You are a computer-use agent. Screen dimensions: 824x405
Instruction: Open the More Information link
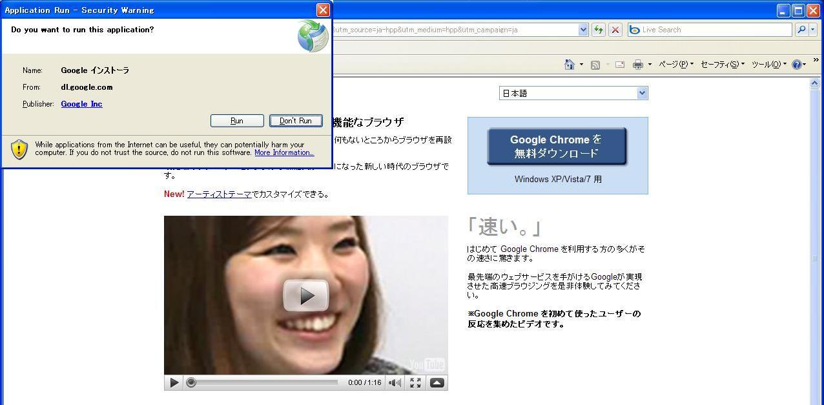(x=284, y=152)
